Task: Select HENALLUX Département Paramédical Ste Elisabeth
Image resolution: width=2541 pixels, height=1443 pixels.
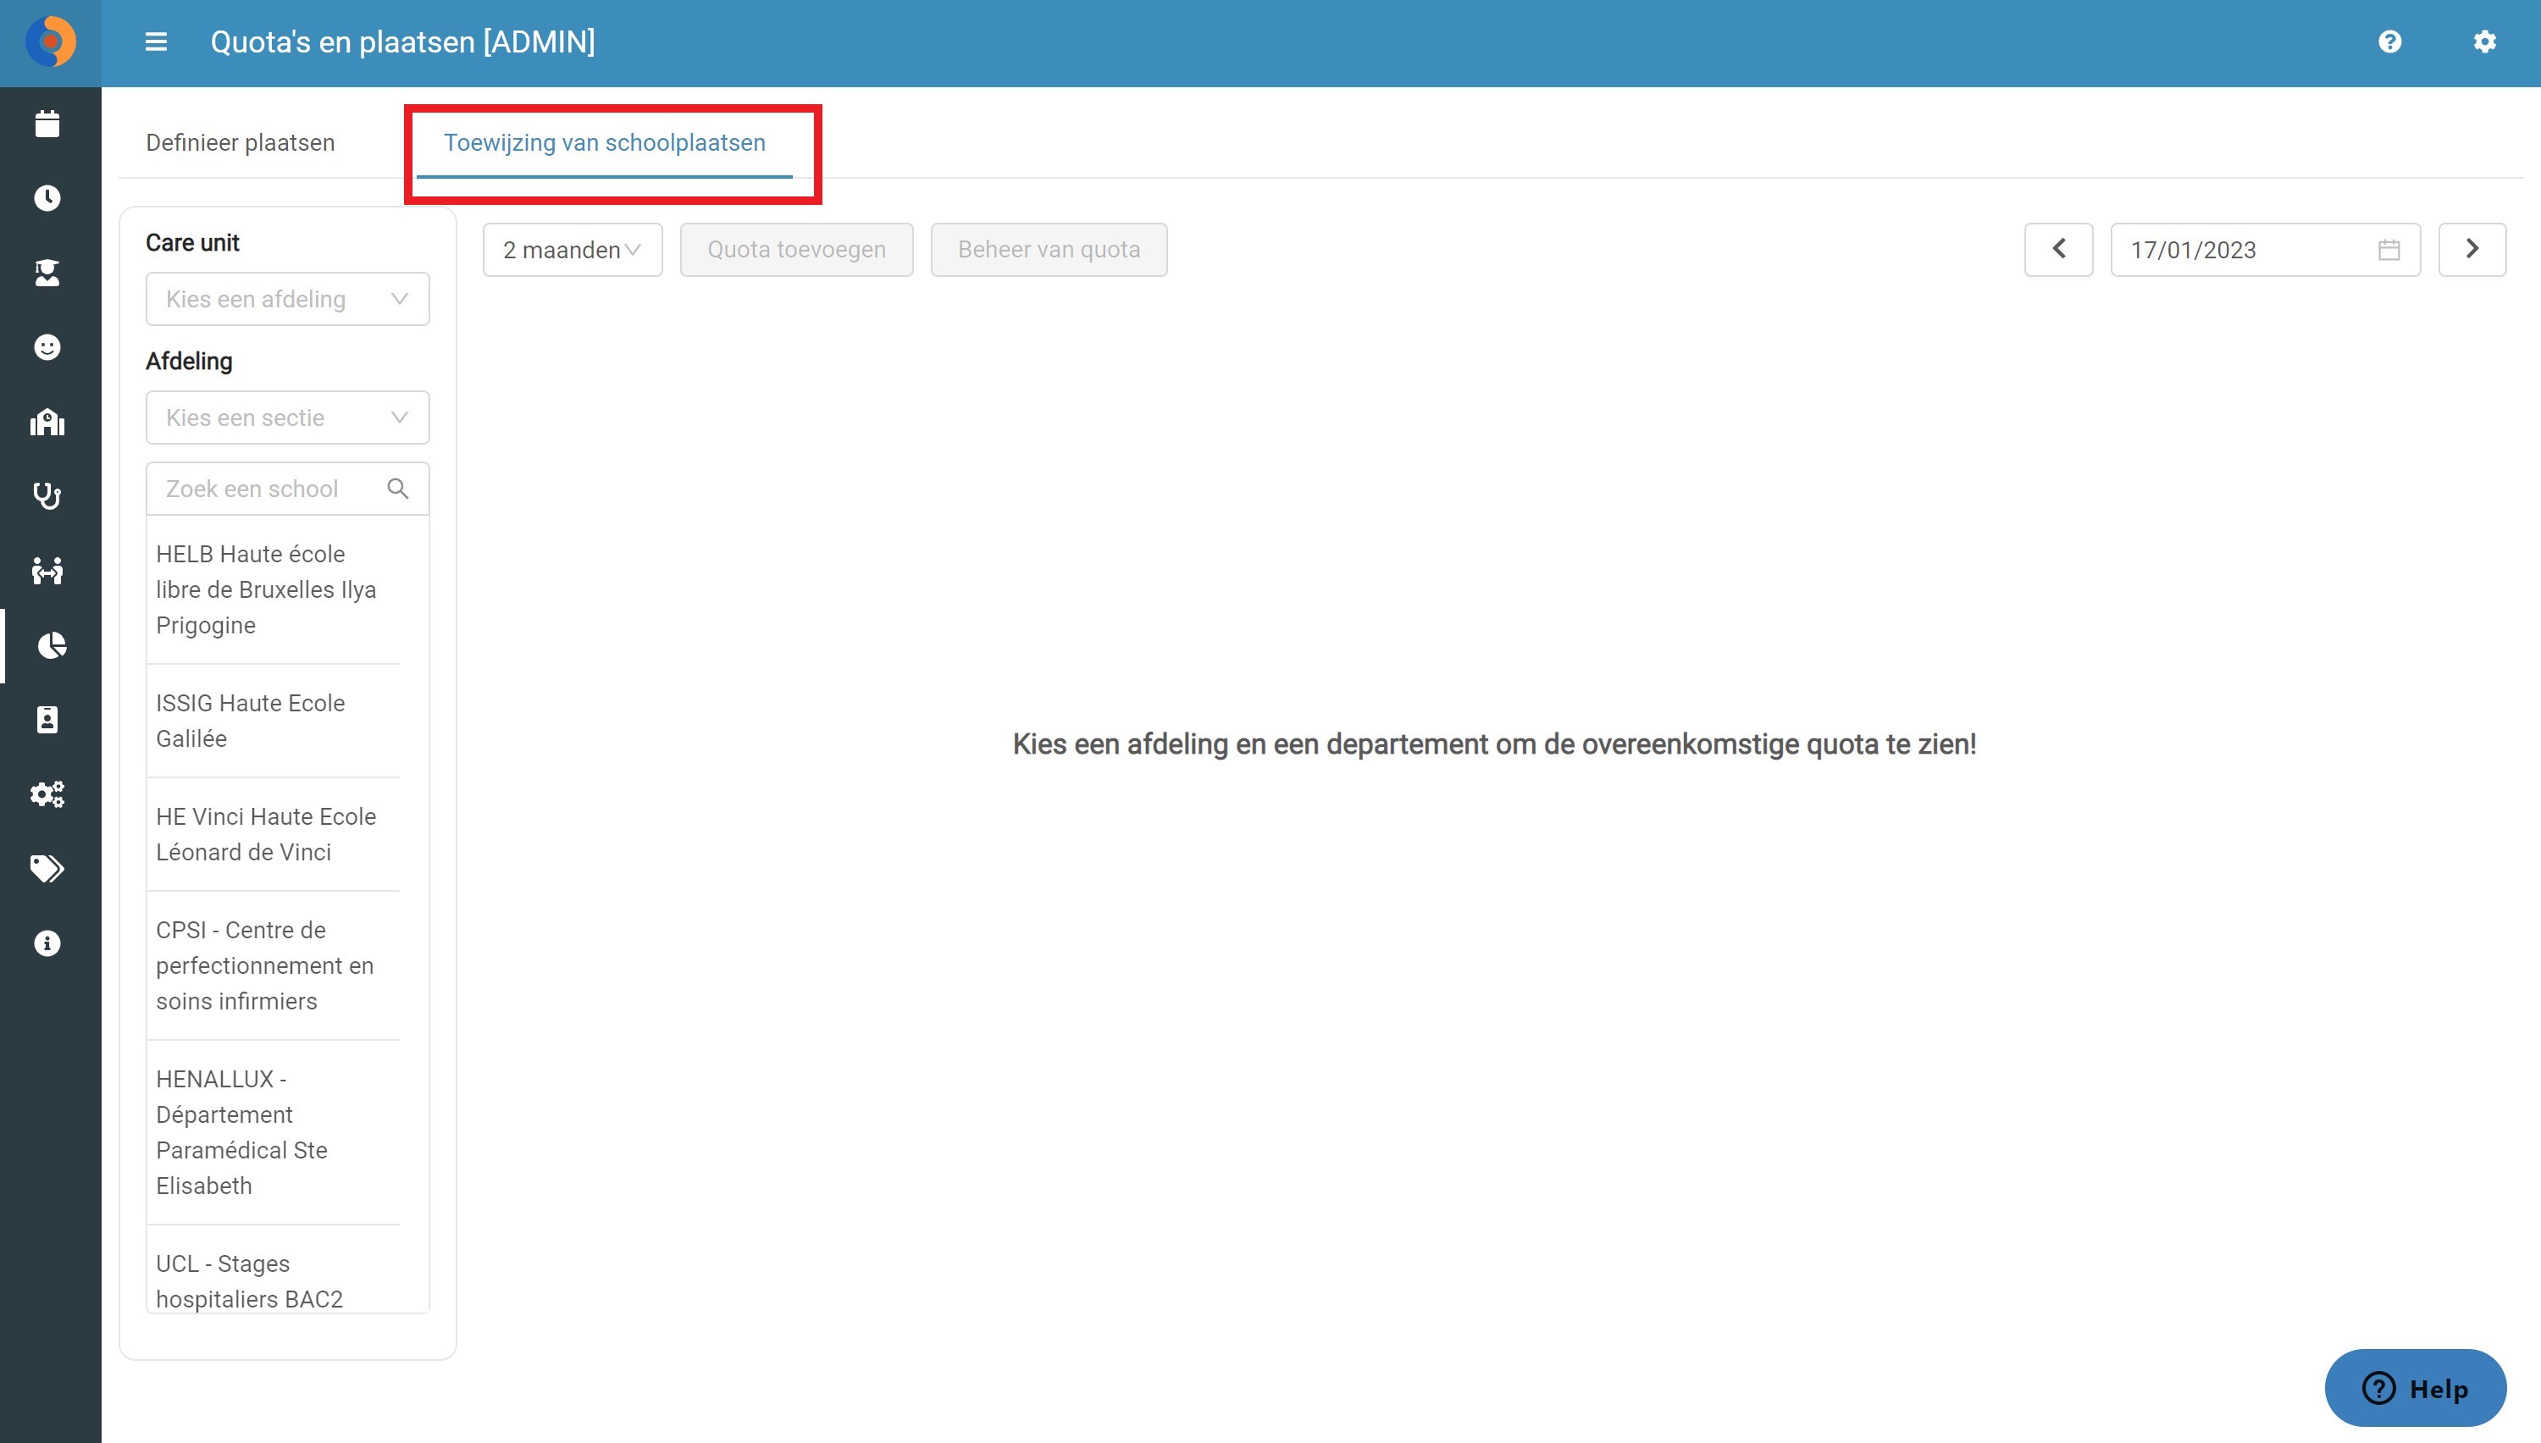Action: (x=273, y=1132)
